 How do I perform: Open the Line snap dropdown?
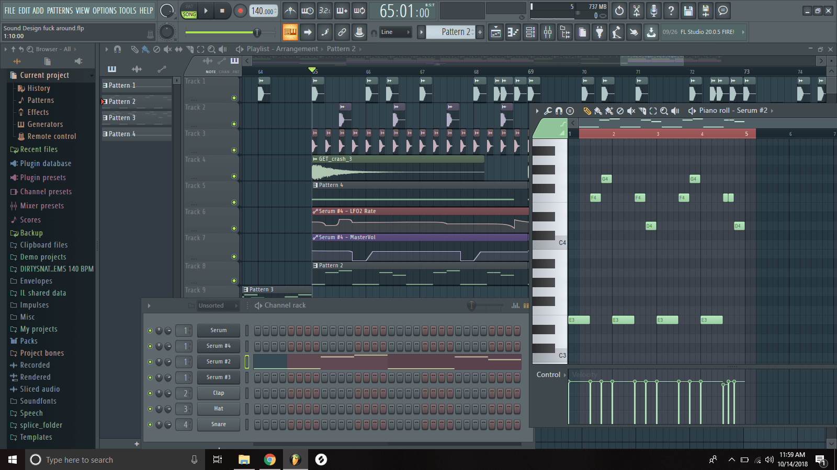pyautogui.click(x=395, y=32)
